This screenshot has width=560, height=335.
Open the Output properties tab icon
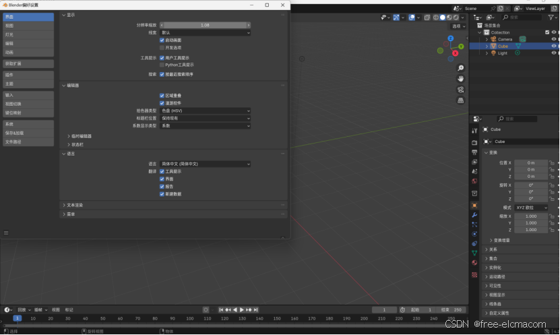click(x=474, y=152)
